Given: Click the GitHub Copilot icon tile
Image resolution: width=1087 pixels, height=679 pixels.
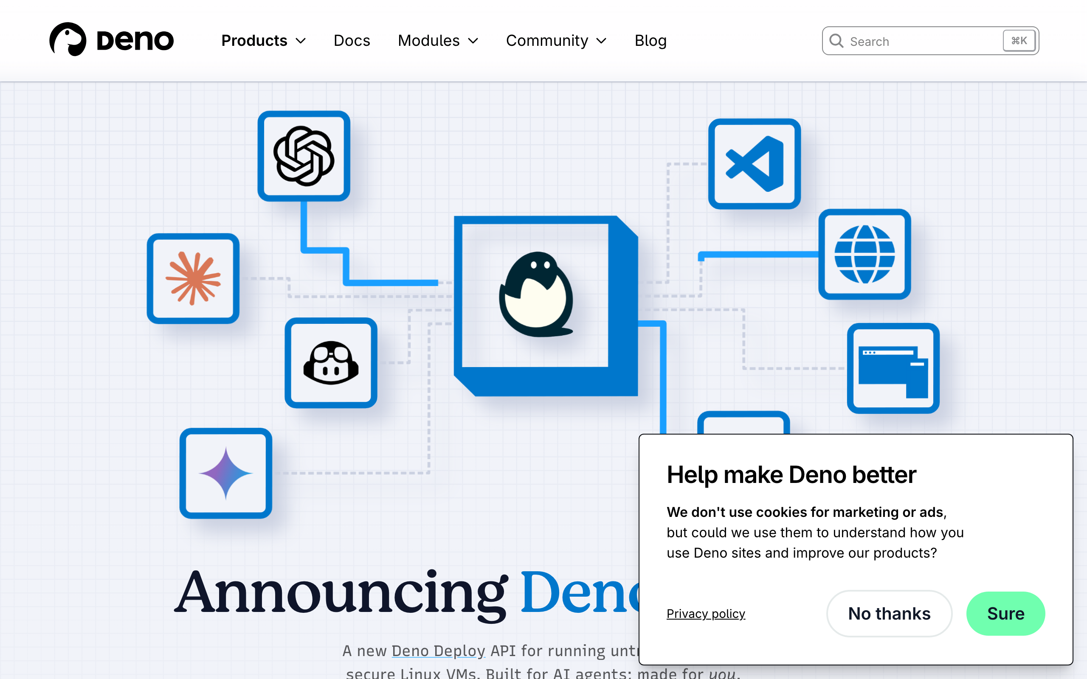Looking at the screenshot, I should [x=331, y=363].
